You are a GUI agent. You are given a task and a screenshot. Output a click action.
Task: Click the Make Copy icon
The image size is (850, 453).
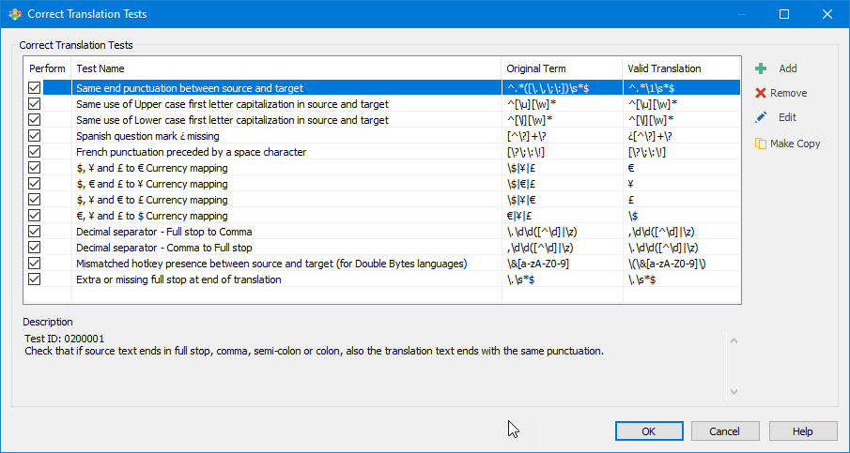point(761,143)
